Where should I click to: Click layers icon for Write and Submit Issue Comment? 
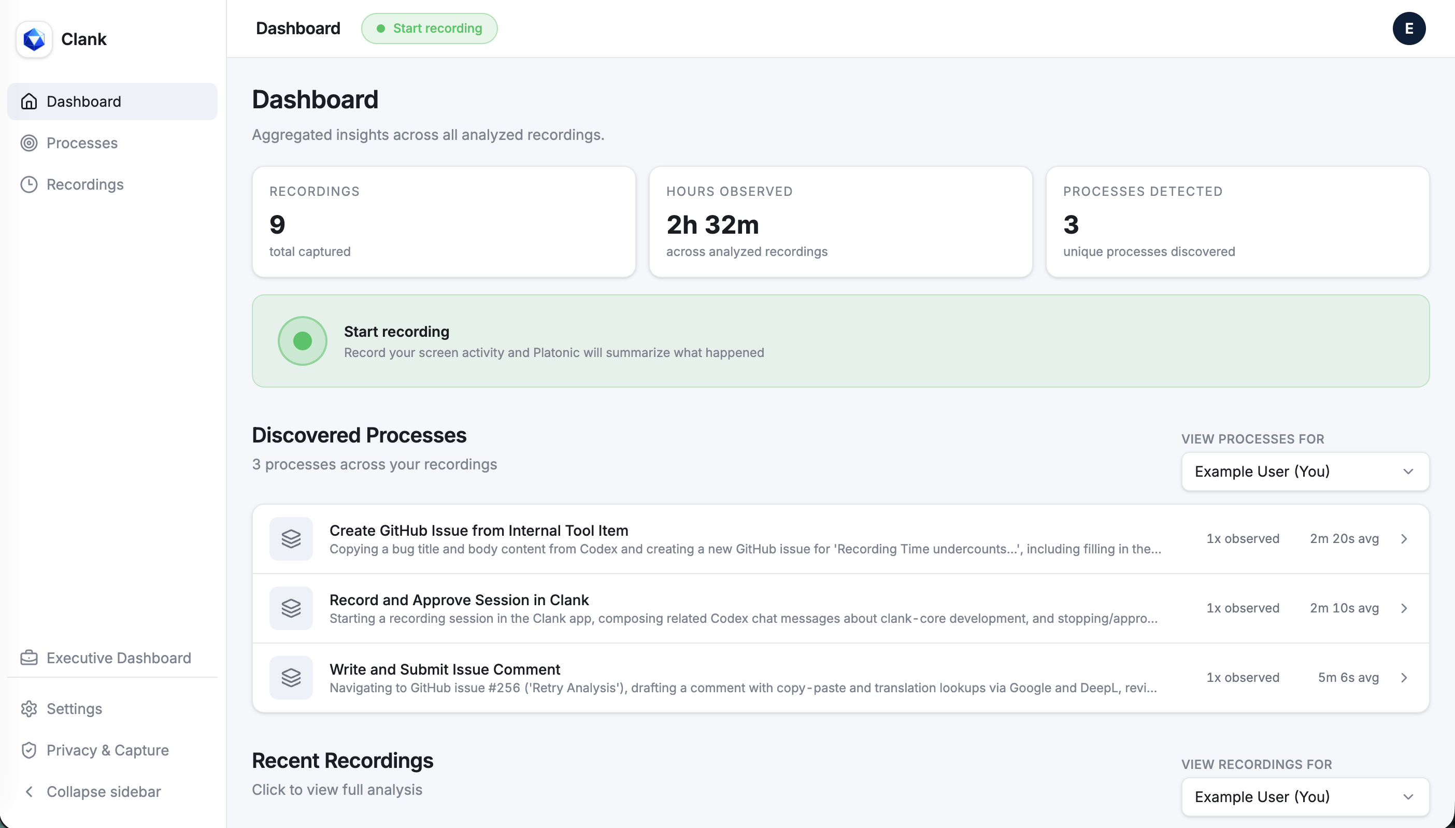pyautogui.click(x=291, y=677)
